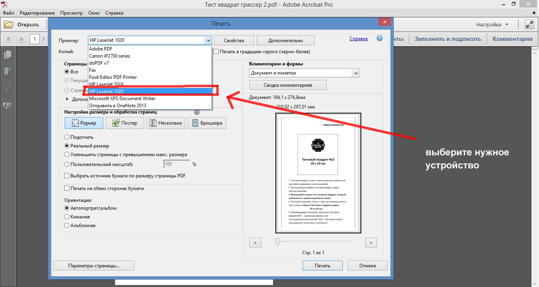Open the 'Файл' menu
The image size is (539, 287).
[x=8, y=13]
